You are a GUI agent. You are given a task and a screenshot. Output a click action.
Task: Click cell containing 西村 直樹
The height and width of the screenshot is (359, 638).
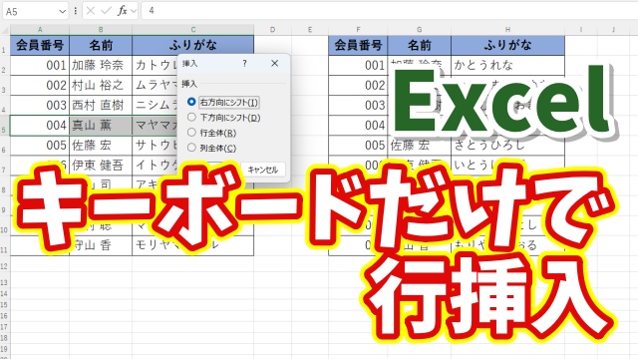coord(101,105)
